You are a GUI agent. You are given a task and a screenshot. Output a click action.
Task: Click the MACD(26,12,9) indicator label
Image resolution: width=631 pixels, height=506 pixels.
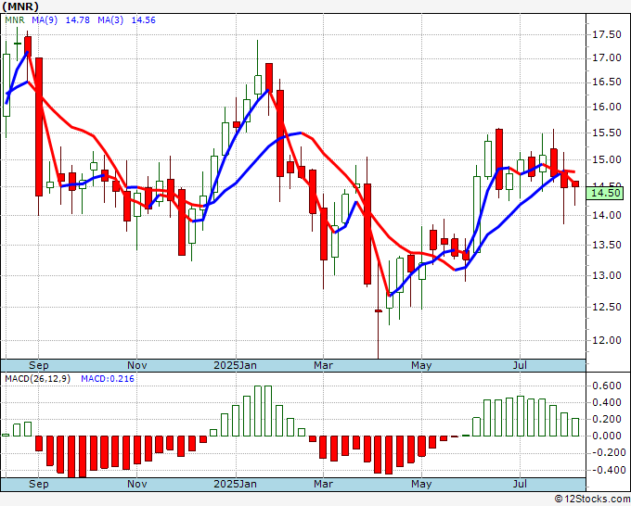[37, 379]
